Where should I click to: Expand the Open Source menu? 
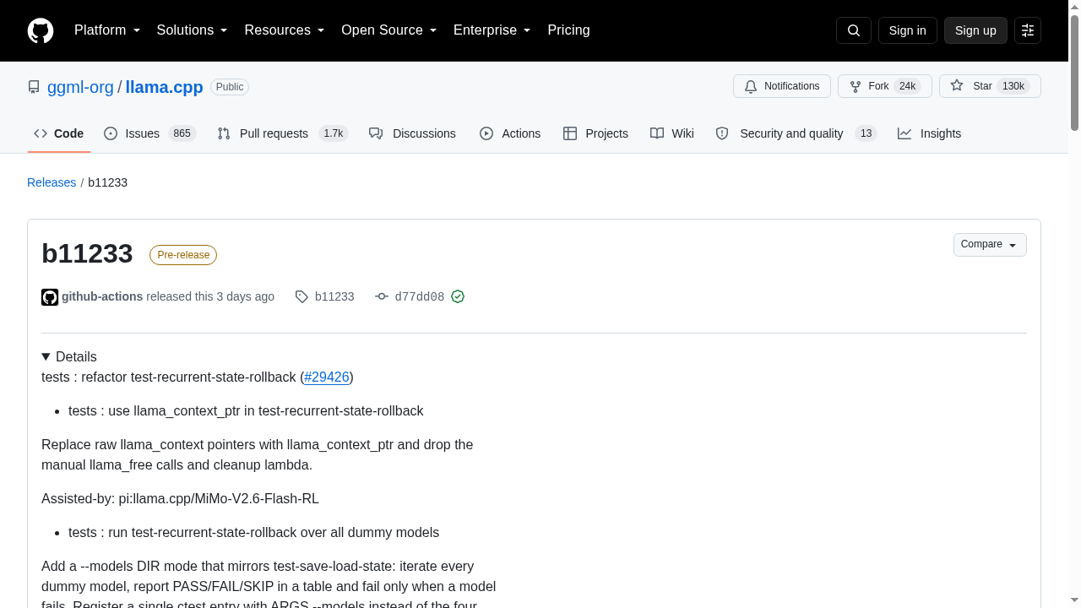(389, 30)
